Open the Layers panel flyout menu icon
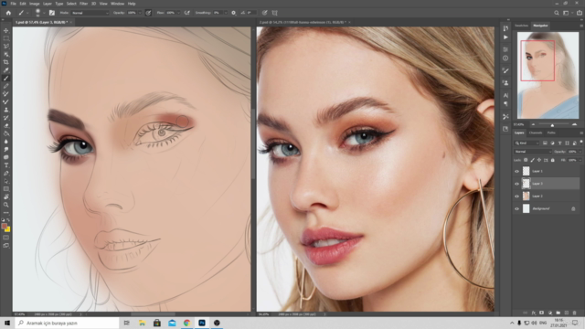 pos(581,133)
